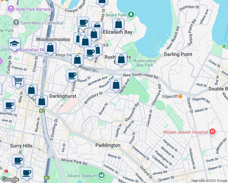Select the Allianz Stadium icon
The width and height of the screenshot is (228, 183).
102,175
